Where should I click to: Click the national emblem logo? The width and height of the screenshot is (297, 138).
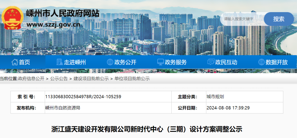[12, 18]
